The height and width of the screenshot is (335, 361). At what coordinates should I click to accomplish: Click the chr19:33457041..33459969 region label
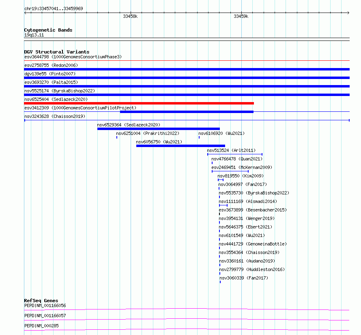click(x=54, y=9)
